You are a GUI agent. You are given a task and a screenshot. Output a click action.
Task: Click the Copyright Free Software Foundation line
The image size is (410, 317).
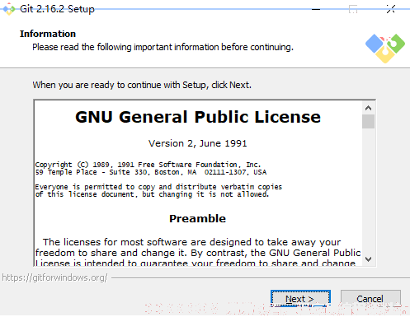[x=148, y=165]
